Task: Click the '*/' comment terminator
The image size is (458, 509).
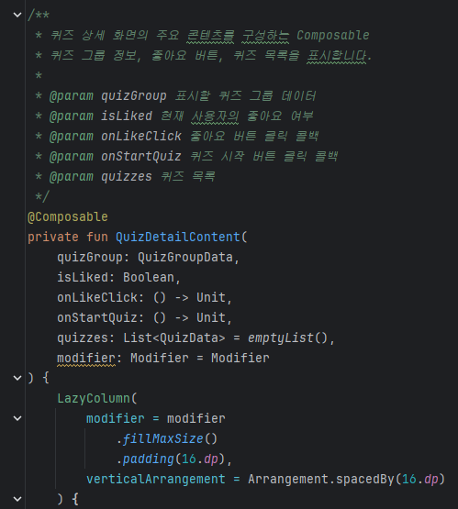Action: 42,196
